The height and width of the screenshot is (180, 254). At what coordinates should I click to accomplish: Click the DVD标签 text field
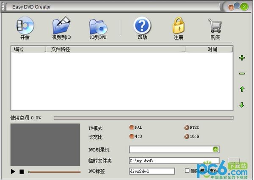coord(152,171)
